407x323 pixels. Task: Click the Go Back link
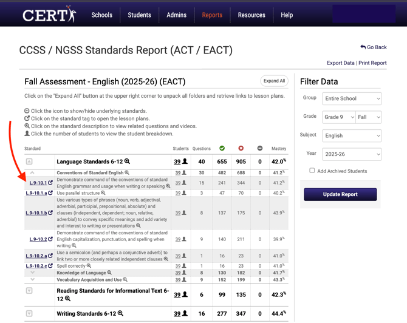[374, 47]
